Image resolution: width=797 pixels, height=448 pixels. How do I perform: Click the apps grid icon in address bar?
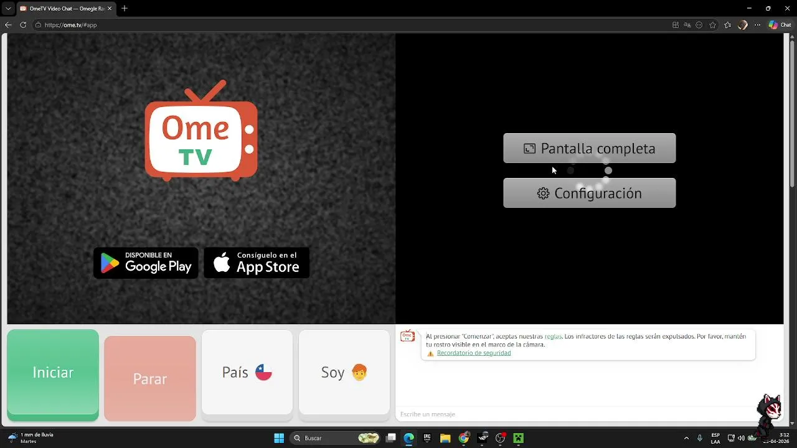click(x=676, y=25)
